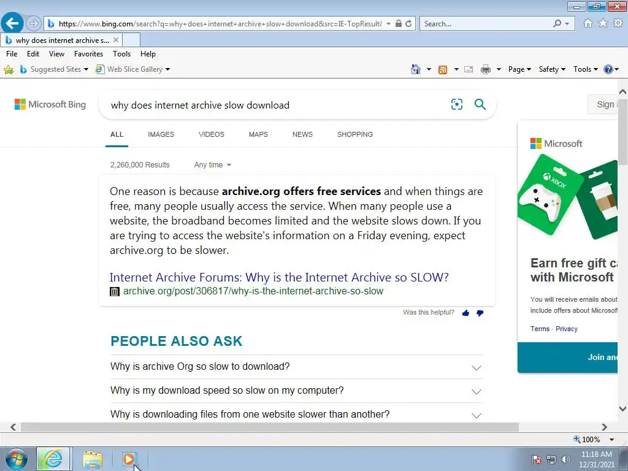The width and height of the screenshot is (628, 471).
Task: Switch to the NEWS search tab
Action: point(302,134)
